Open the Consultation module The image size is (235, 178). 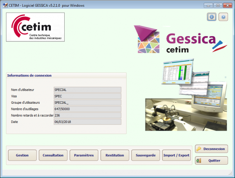click(x=53, y=155)
